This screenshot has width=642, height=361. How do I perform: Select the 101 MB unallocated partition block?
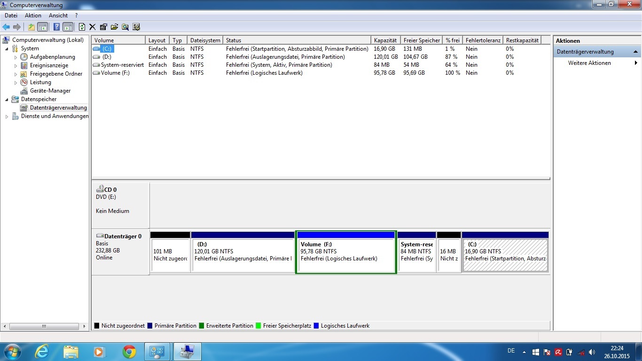click(x=170, y=251)
